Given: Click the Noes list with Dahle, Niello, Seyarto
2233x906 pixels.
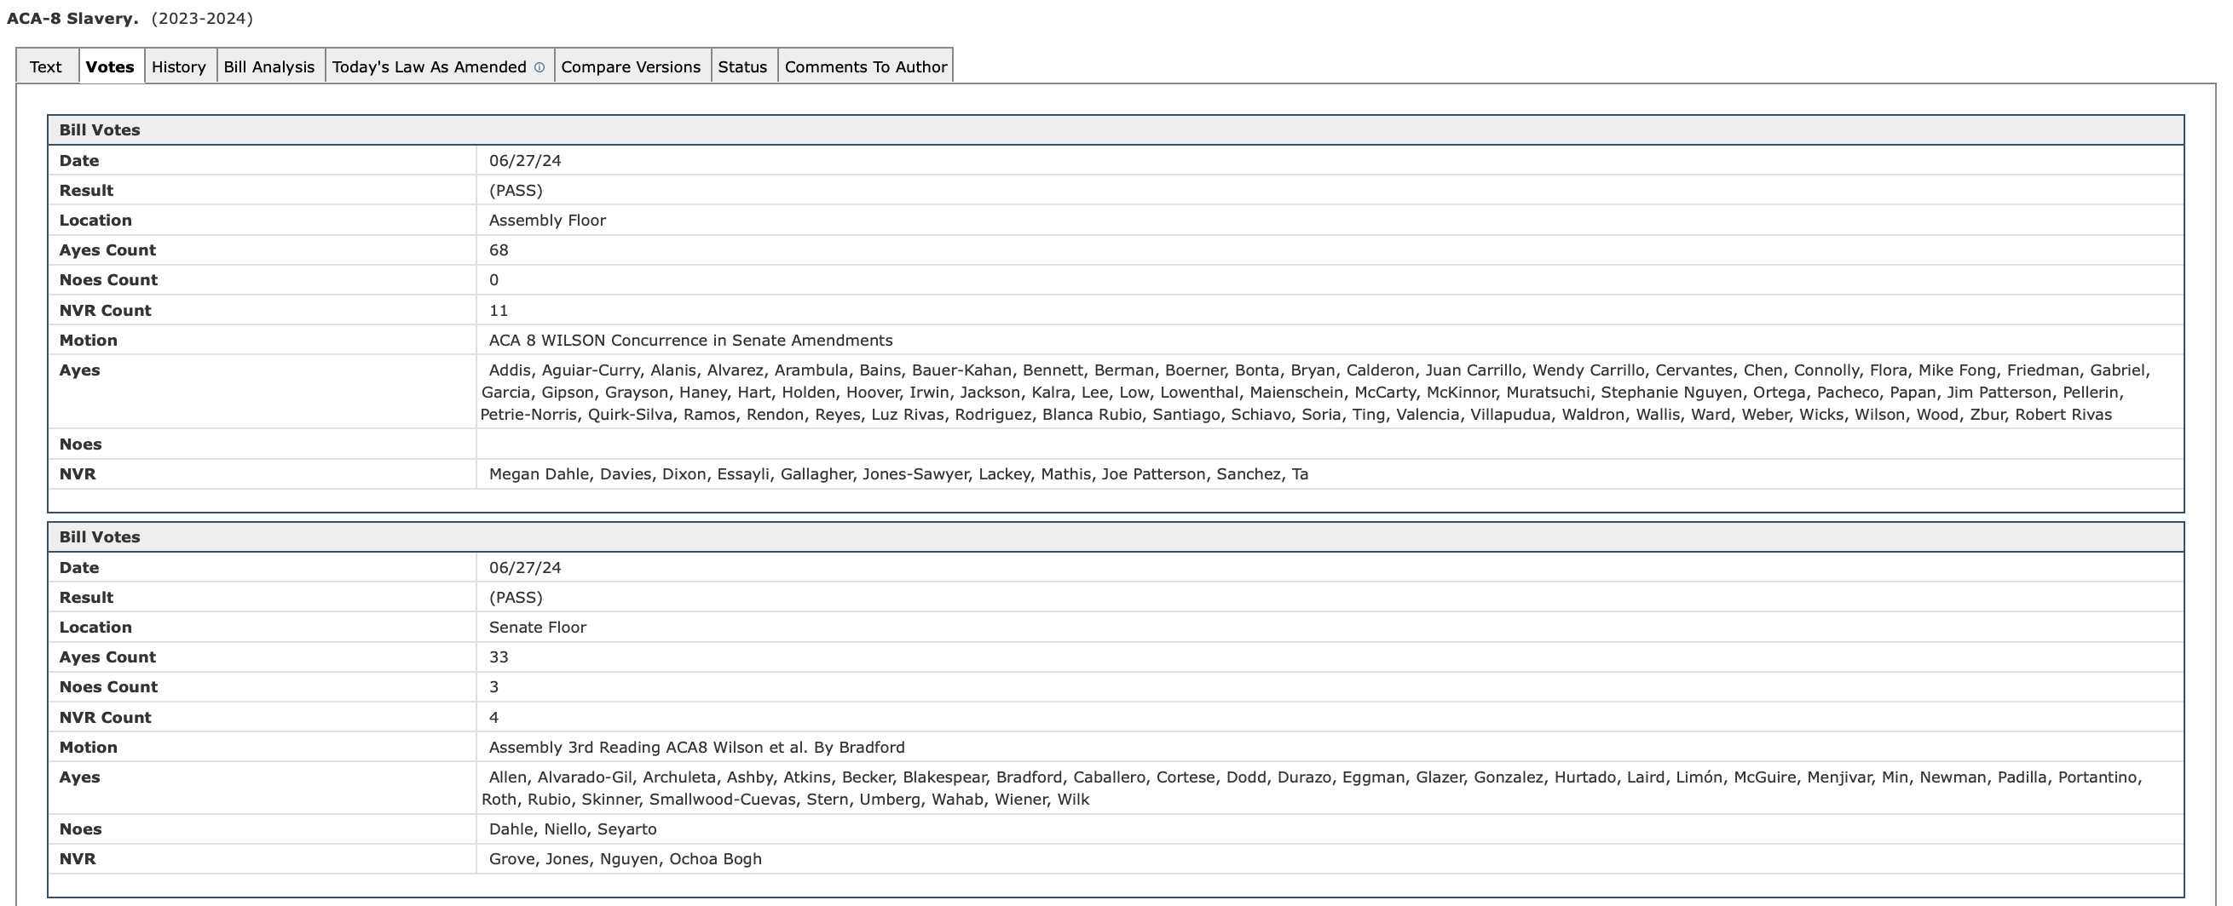Looking at the screenshot, I should click(x=572, y=829).
